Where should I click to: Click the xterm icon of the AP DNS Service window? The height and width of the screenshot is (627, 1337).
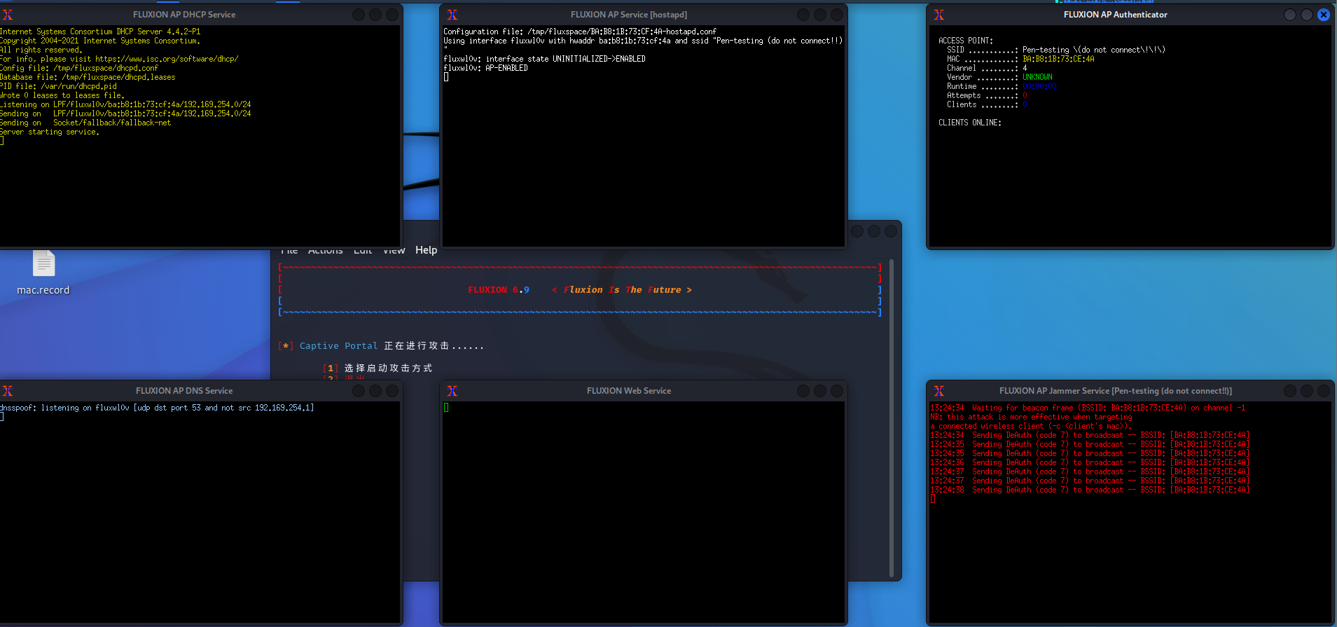click(8, 391)
